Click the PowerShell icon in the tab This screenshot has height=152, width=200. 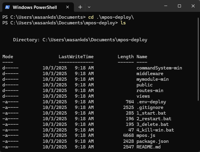pos(8,7)
